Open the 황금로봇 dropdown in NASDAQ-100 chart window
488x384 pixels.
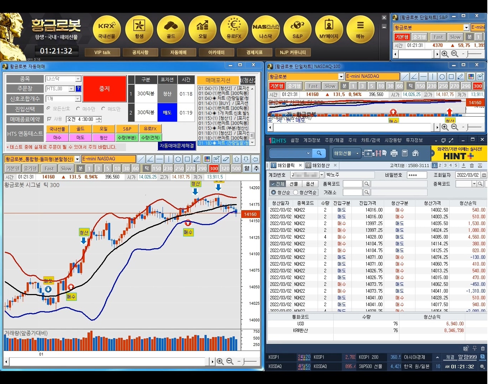(x=341, y=76)
